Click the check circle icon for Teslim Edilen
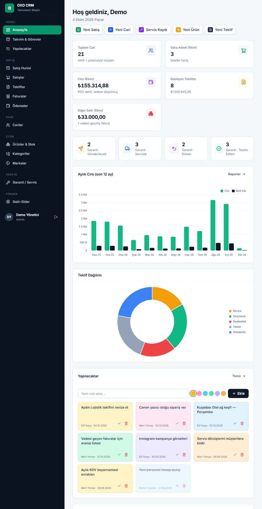Screen dimensions: 262x509 tap(219, 149)
